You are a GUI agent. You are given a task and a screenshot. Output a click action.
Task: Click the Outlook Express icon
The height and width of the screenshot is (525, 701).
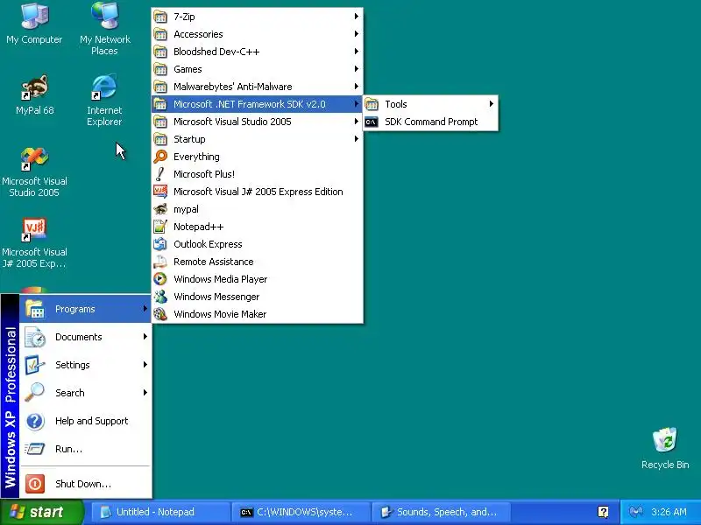click(160, 244)
